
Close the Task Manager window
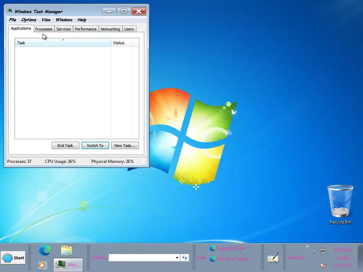(139, 11)
